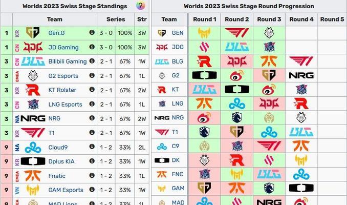Click the Series column header
The image size is (347, 205).
pyautogui.click(x=116, y=19)
